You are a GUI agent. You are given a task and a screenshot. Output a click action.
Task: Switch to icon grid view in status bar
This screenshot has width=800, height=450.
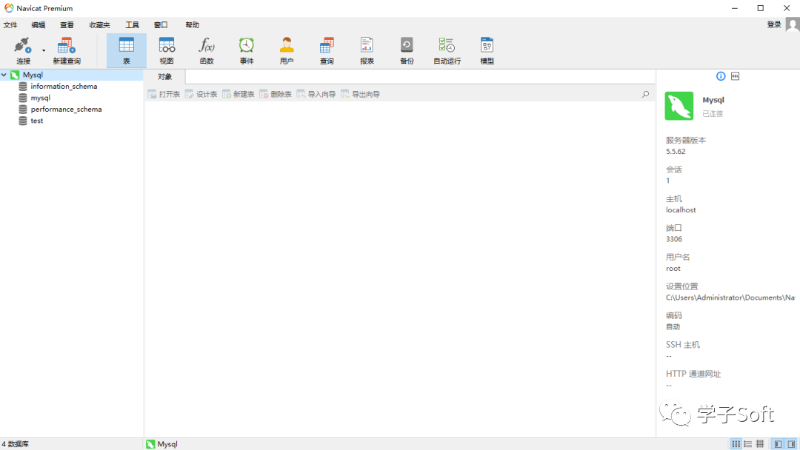pos(736,444)
